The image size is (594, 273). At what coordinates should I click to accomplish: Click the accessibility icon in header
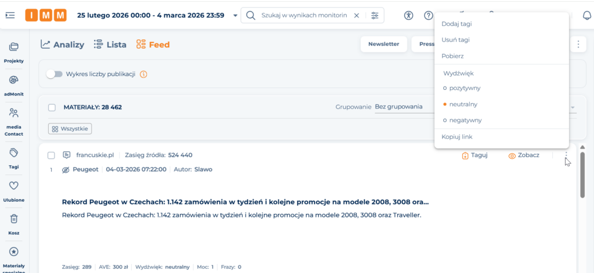[x=409, y=16]
